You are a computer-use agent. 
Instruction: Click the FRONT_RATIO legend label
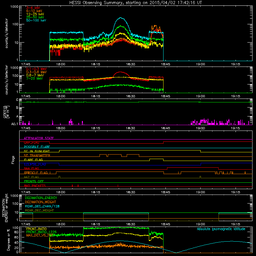coord(36,229)
